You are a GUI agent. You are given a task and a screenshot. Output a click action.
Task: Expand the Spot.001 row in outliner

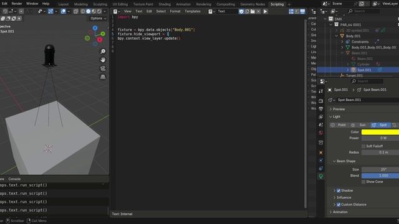click(348, 70)
